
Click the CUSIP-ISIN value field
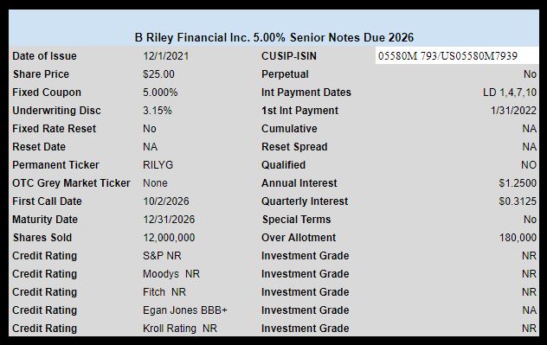click(x=457, y=55)
